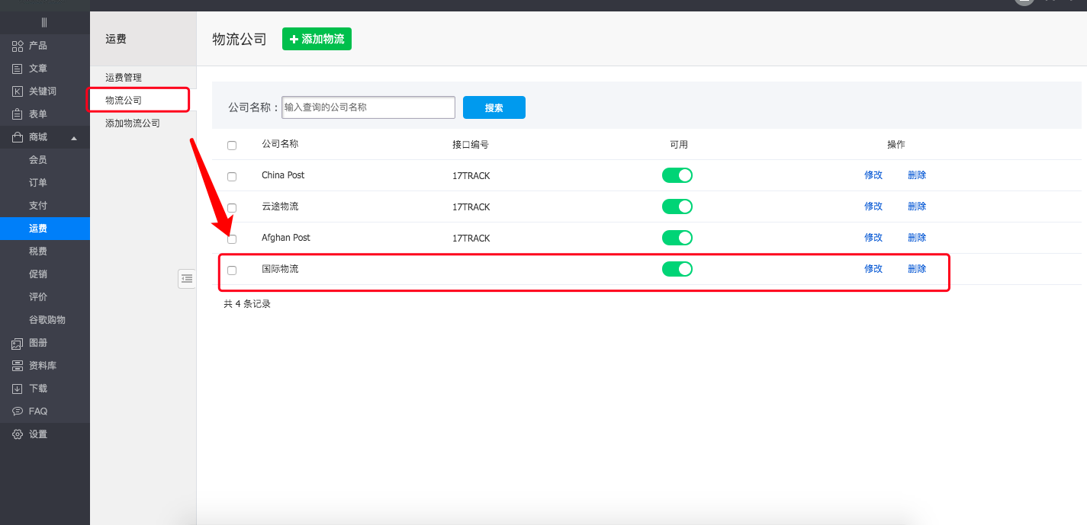Select the Keywords (关键词) sidebar icon
The height and width of the screenshot is (525, 1087).
18,91
